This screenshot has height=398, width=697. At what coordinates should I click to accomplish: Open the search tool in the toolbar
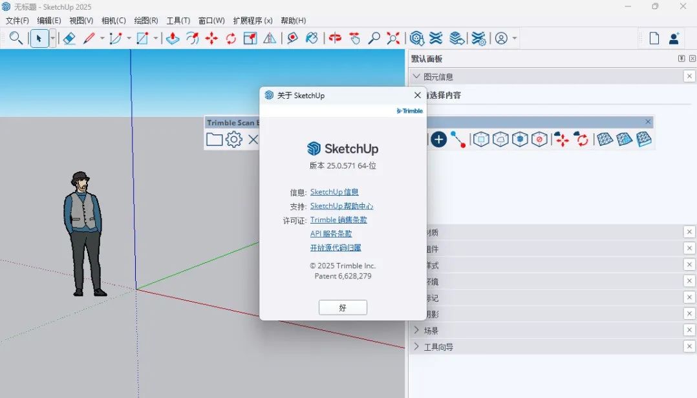click(16, 38)
